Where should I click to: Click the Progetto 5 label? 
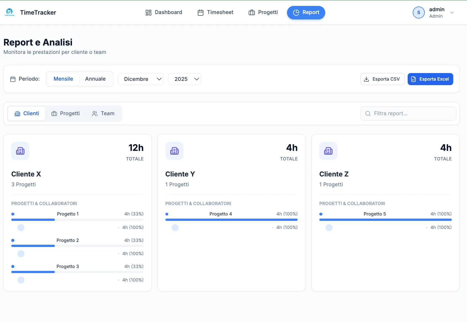click(x=375, y=214)
